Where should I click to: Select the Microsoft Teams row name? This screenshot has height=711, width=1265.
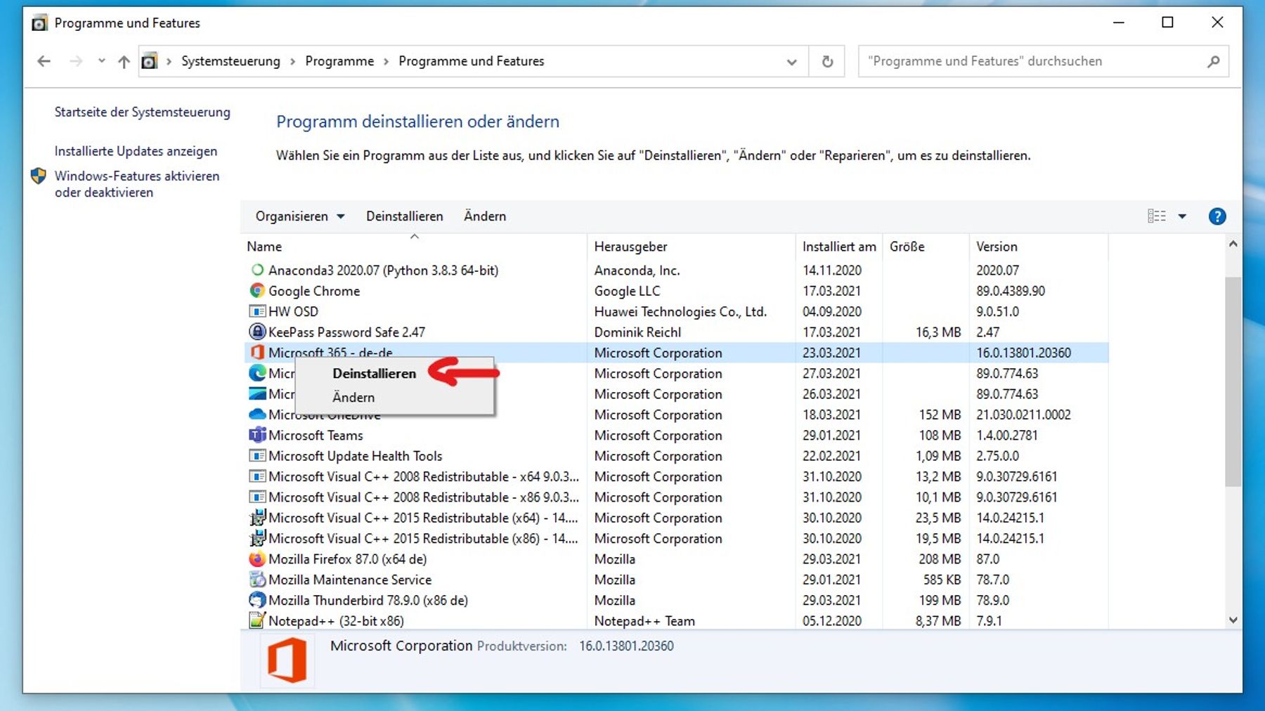click(x=316, y=435)
